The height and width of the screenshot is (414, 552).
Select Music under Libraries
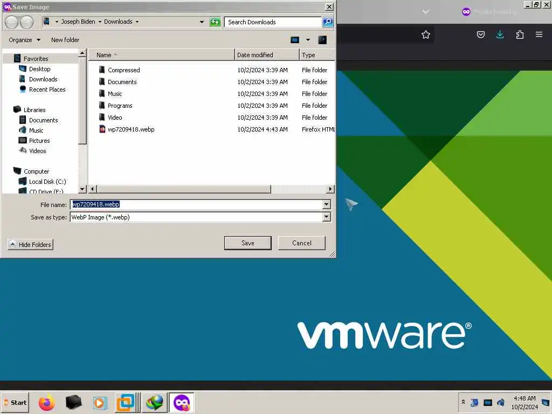coord(36,130)
